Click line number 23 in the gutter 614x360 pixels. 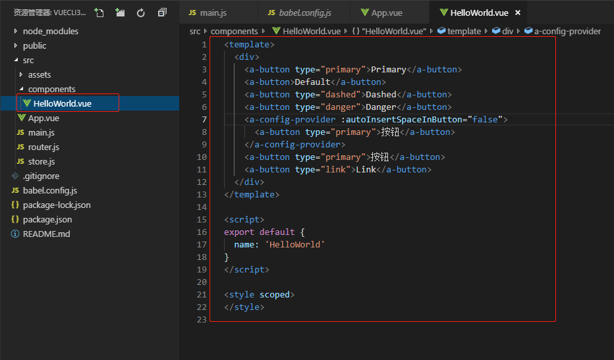[x=202, y=320]
